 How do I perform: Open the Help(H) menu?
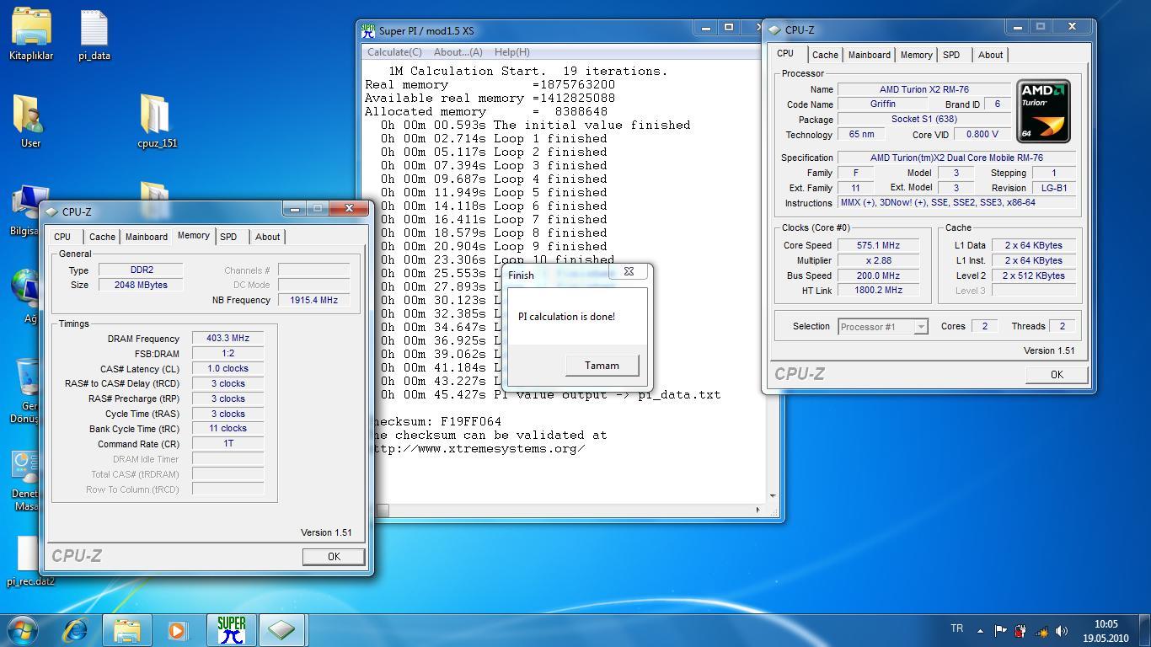511,52
